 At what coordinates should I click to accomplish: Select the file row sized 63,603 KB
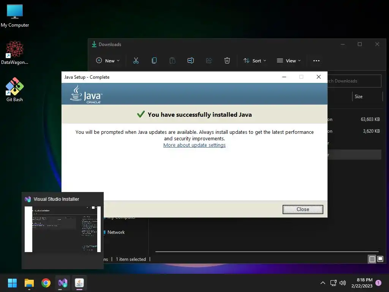[x=354, y=119]
